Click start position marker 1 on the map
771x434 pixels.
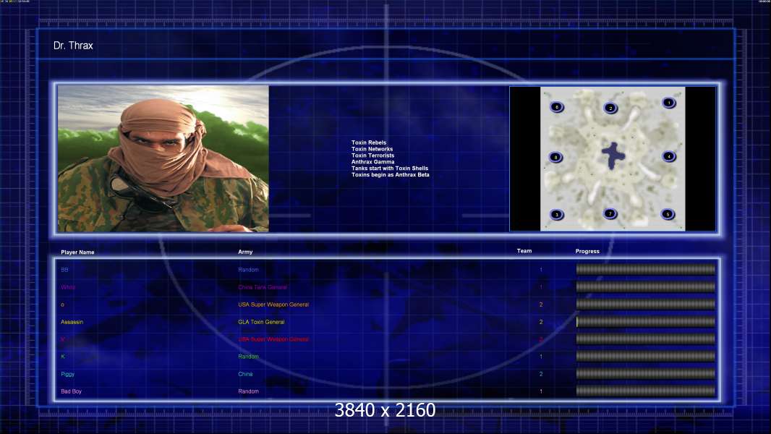[668, 103]
